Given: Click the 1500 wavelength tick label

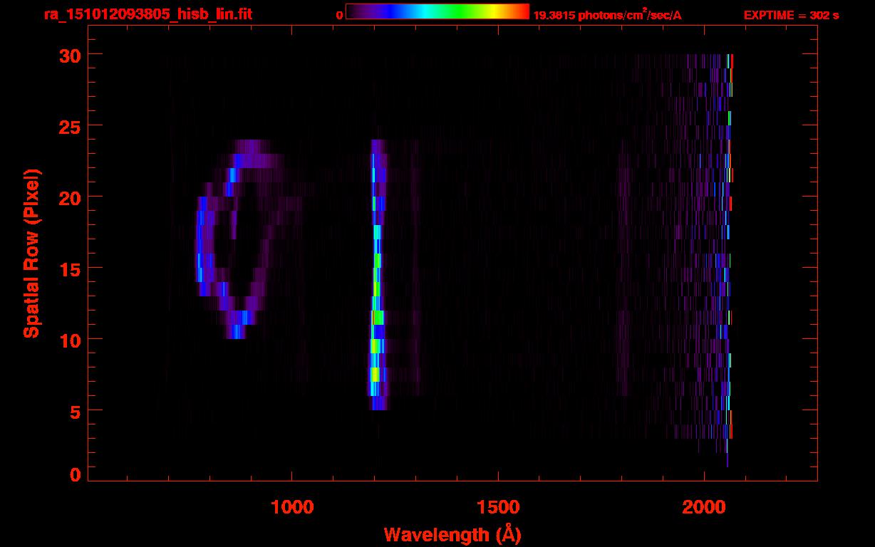Looking at the screenshot, I should (x=497, y=507).
